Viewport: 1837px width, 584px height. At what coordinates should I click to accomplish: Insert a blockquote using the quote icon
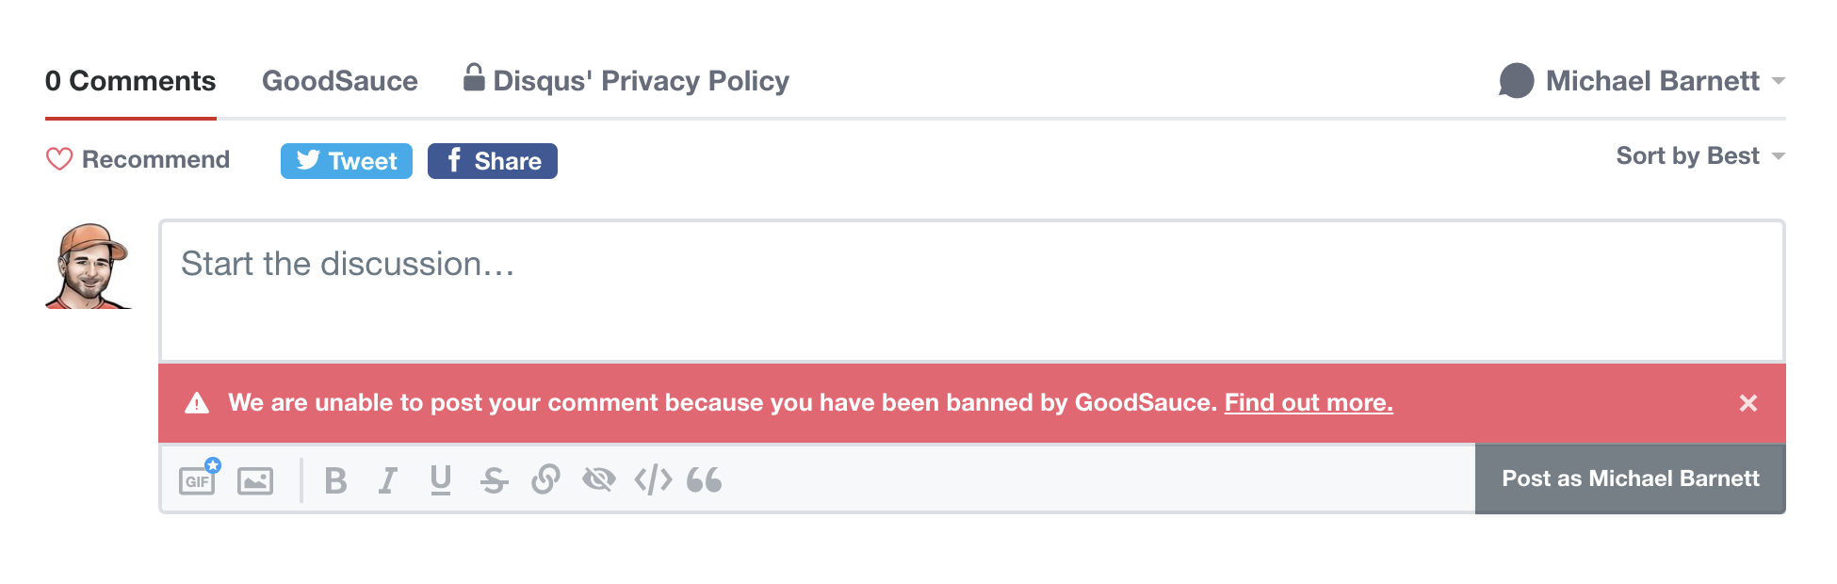pos(704,480)
